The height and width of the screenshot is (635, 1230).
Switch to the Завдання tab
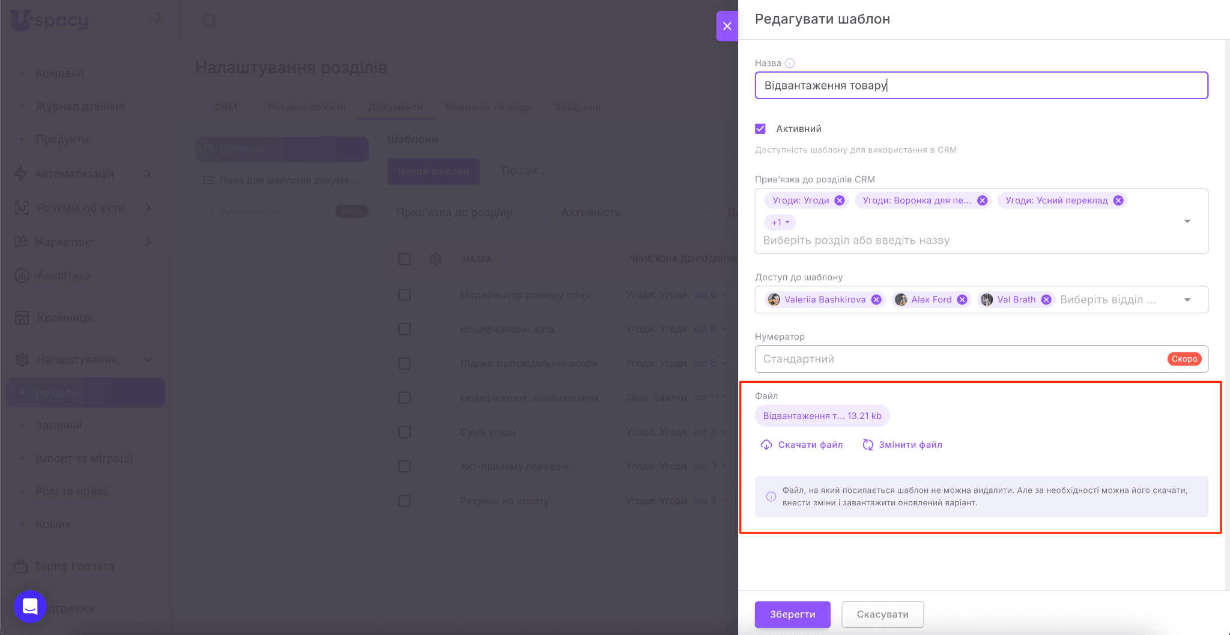tap(577, 107)
